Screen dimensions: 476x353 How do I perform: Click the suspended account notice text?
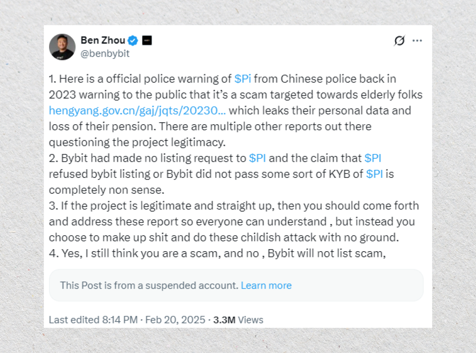tap(149, 285)
